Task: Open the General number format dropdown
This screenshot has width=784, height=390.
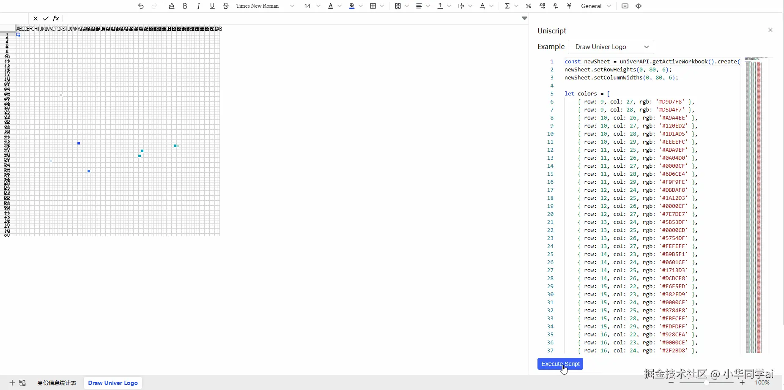Action: click(x=596, y=6)
